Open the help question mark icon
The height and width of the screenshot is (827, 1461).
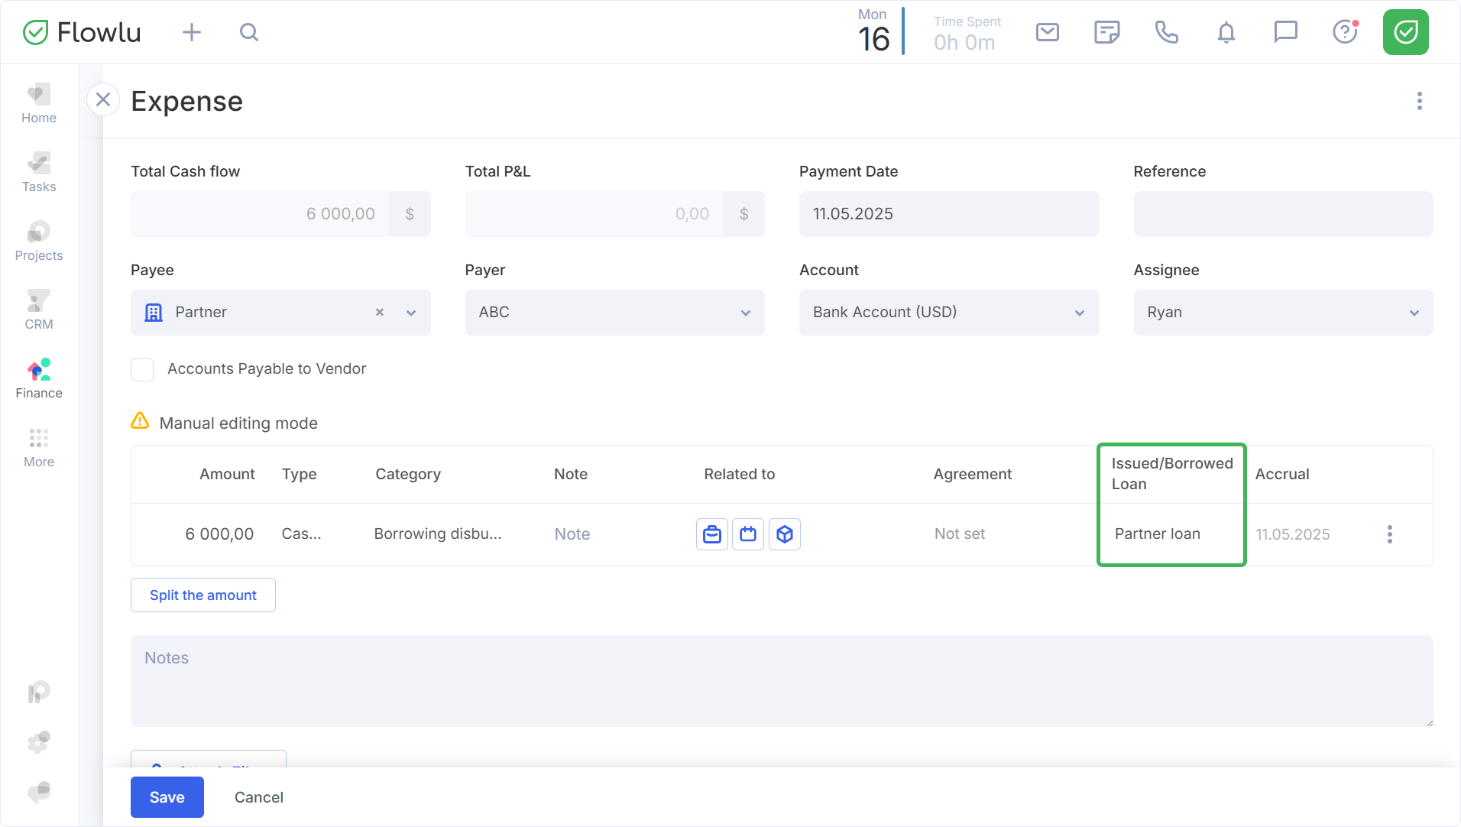[x=1344, y=32]
